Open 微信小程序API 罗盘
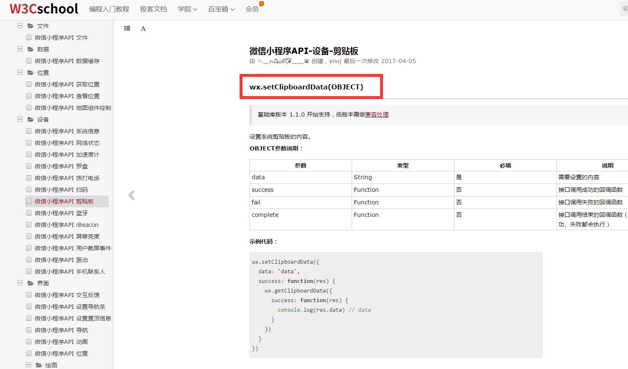The width and height of the screenshot is (628, 369). coord(61,166)
